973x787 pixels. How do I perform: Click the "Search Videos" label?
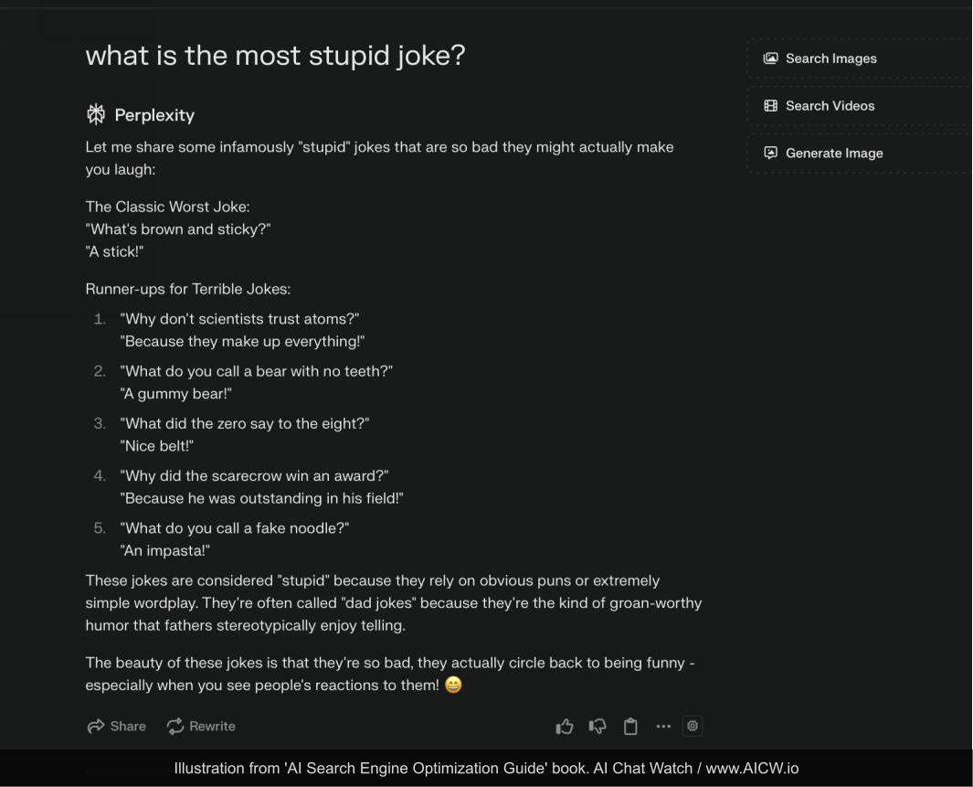point(830,106)
